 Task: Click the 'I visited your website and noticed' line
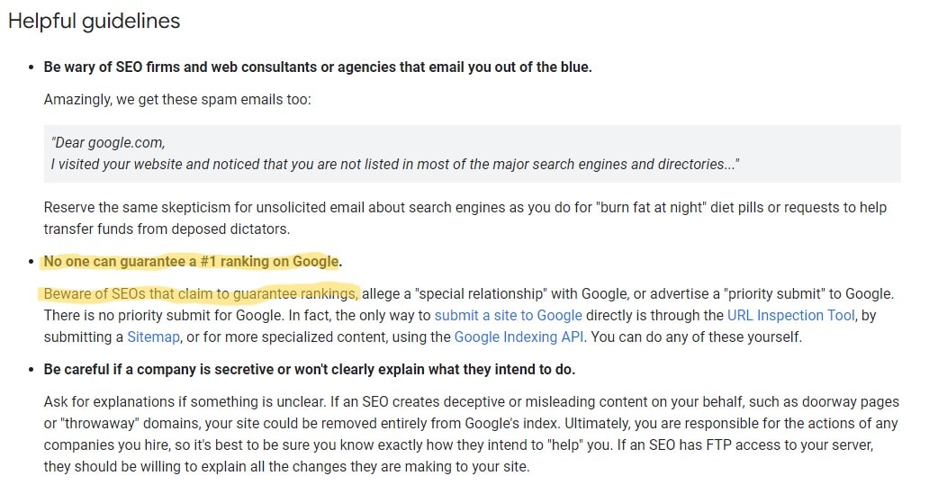pyautogui.click(x=395, y=164)
